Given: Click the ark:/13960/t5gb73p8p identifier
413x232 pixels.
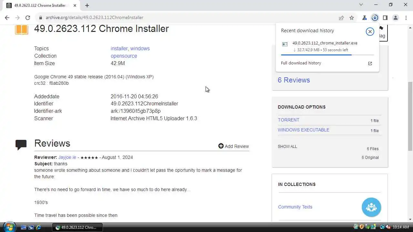Looking at the screenshot, I should (136, 111).
